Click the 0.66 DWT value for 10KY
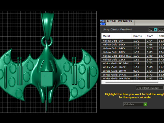 (x=150, y=44)
